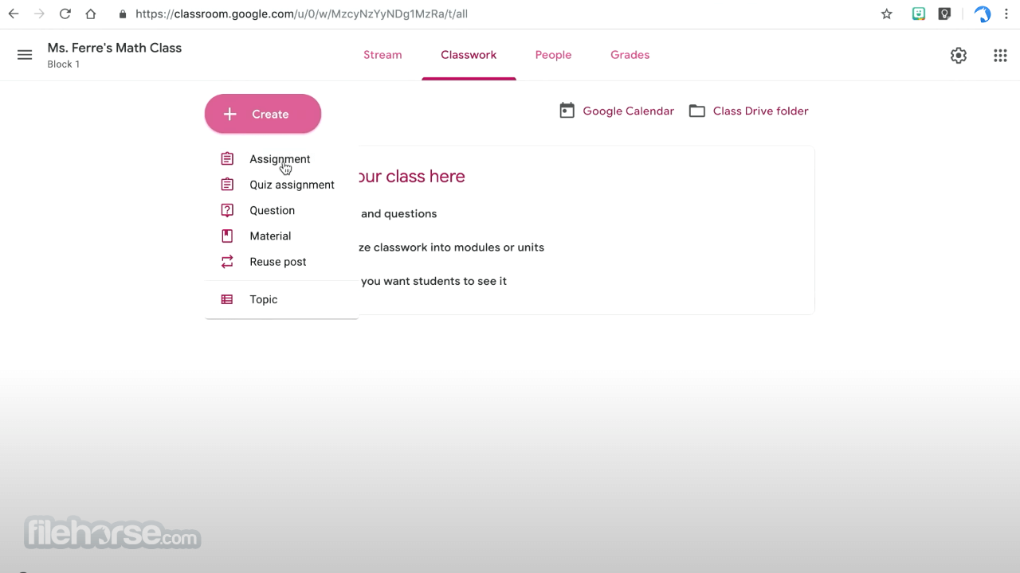Click the Question mark icon
Image resolution: width=1020 pixels, height=573 pixels.
[227, 210]
